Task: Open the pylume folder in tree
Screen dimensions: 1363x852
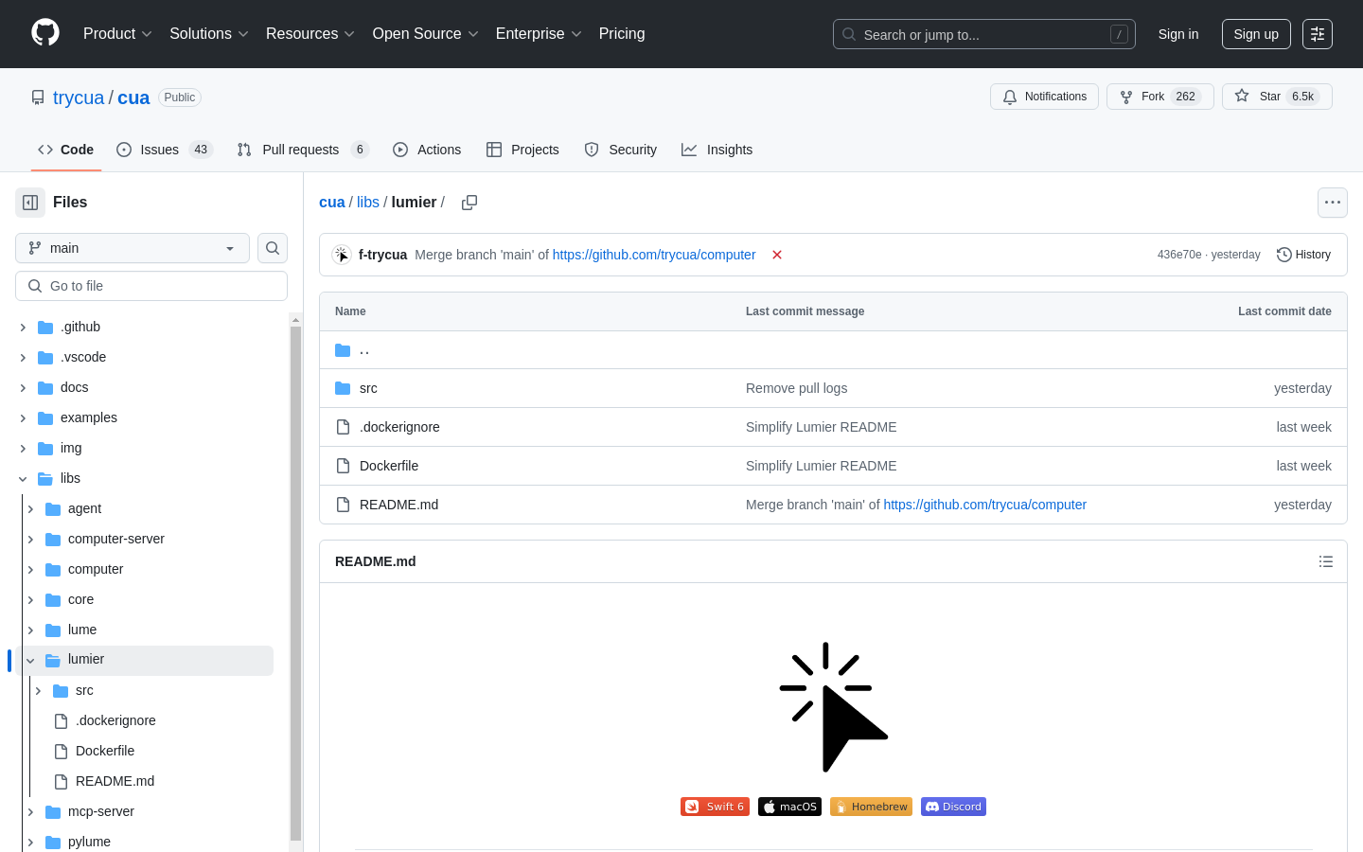Action: pos(89,842)
